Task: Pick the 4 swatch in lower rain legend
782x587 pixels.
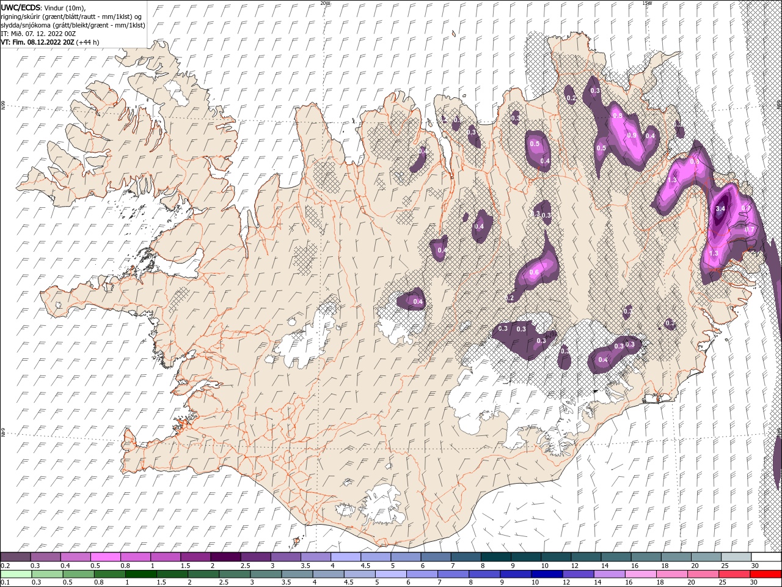Action: [328, 574]
